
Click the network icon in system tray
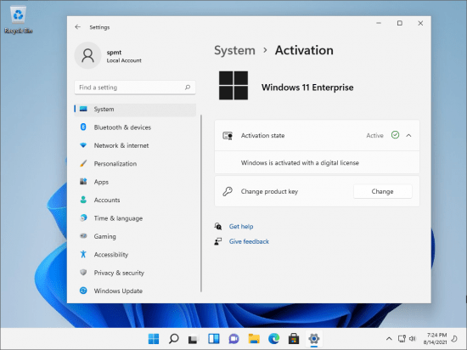(x=402, y=339)
